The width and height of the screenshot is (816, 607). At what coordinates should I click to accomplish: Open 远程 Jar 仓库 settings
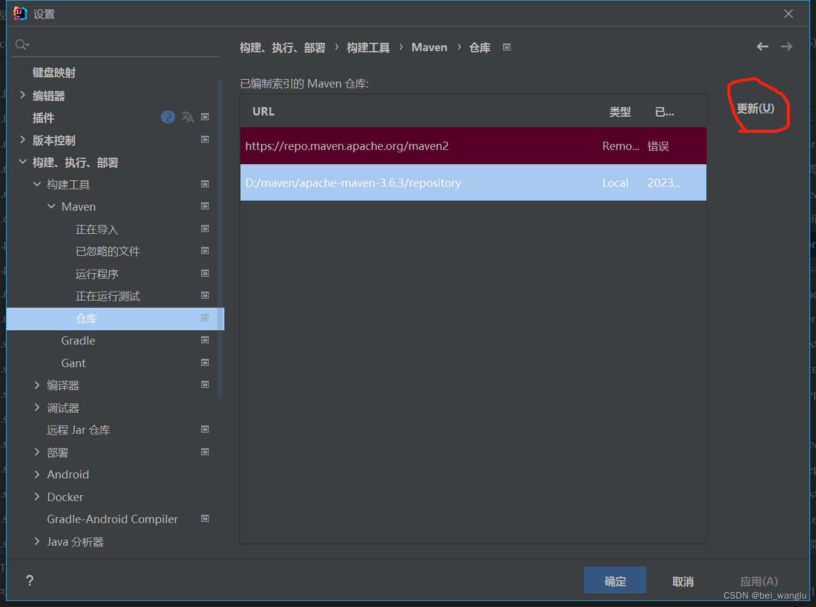[79, 430]
